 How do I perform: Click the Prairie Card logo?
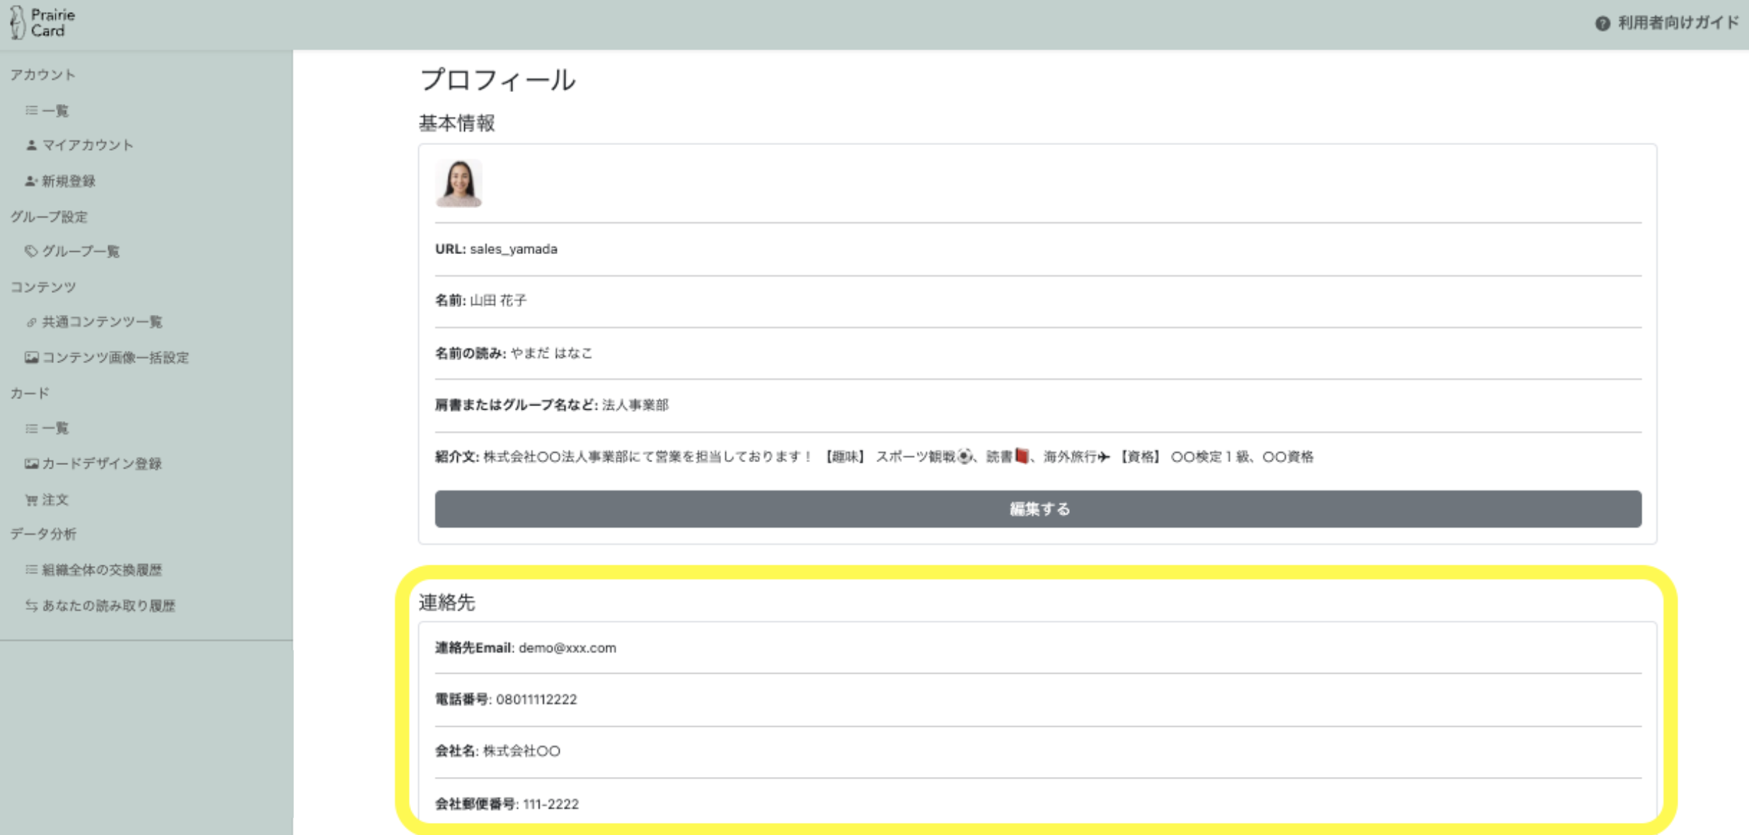pyautogui.click(x=42, y=23)
